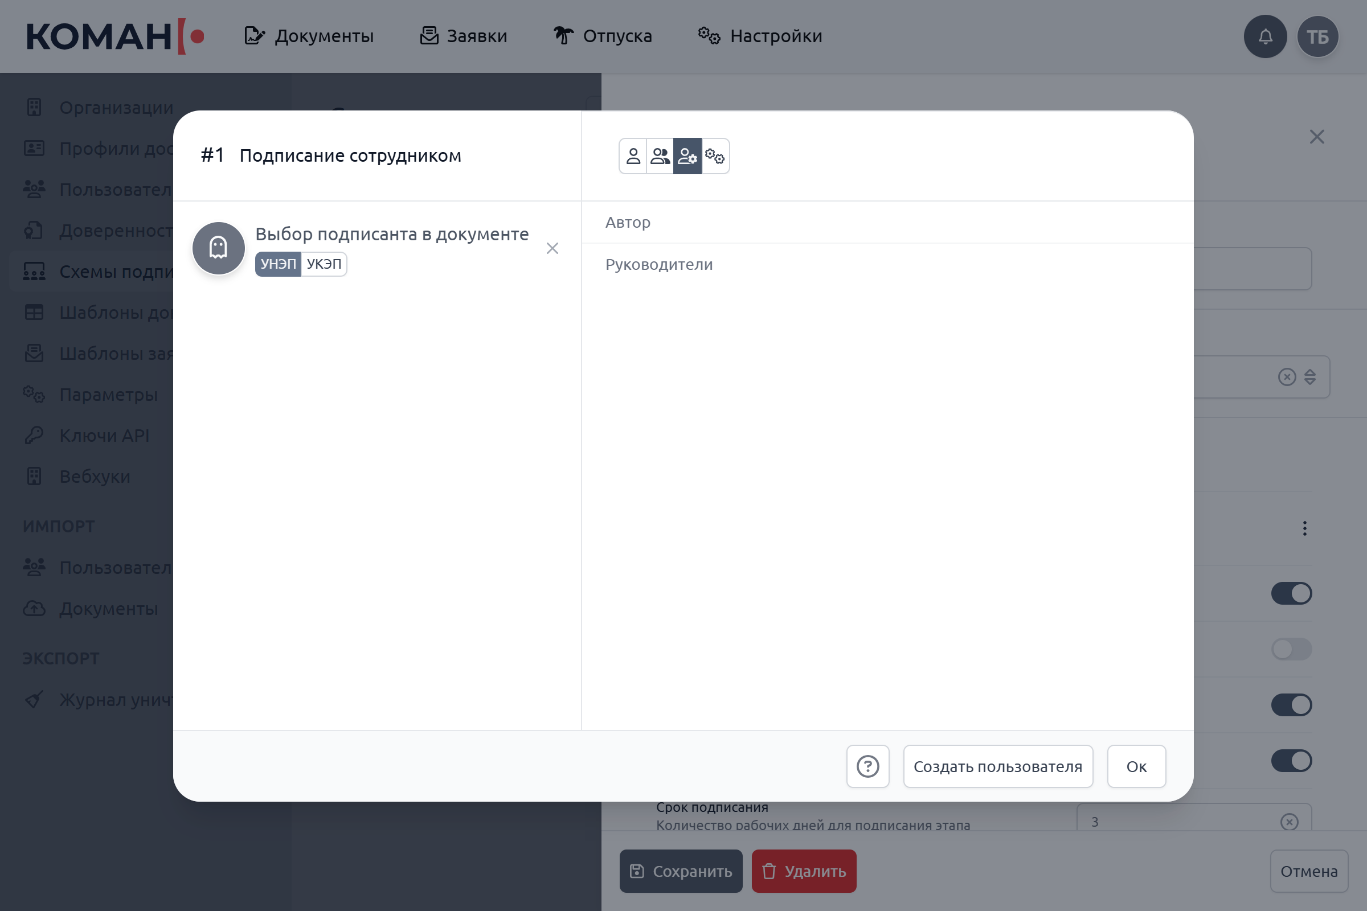Expand the background select with up-down arrows

tap(1309, 377)
